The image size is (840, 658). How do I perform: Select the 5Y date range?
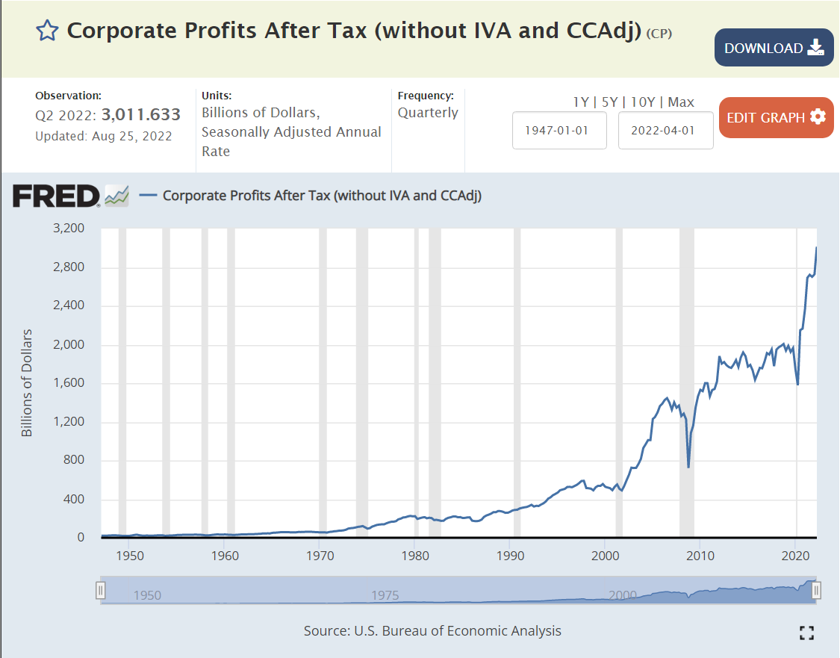point(609,102)
